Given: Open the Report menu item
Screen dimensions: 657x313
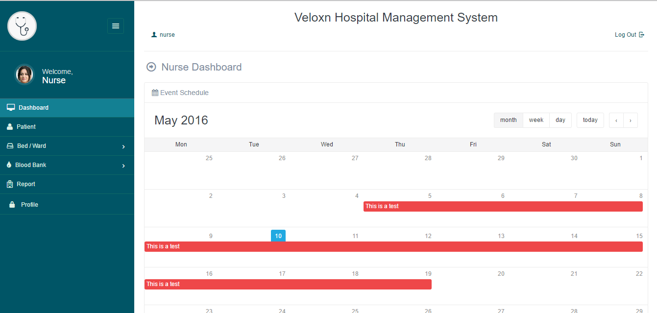Looking at the screenshot, I should coord(26,184).
